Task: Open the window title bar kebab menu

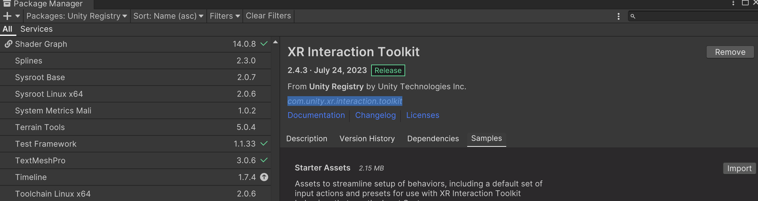Action: click(733, 3)
